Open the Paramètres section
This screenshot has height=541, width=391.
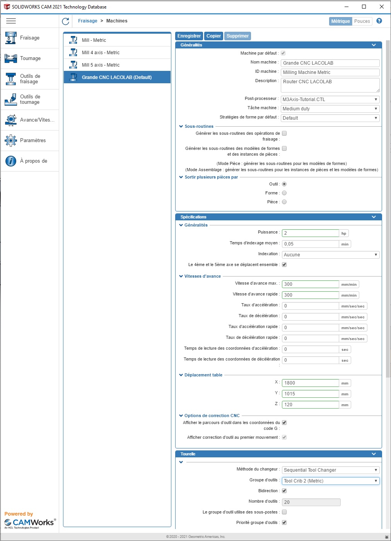click(x=30, y=141)
